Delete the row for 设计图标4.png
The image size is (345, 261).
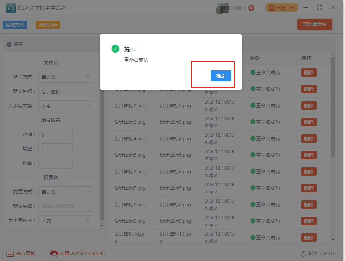tap(309, 139)
